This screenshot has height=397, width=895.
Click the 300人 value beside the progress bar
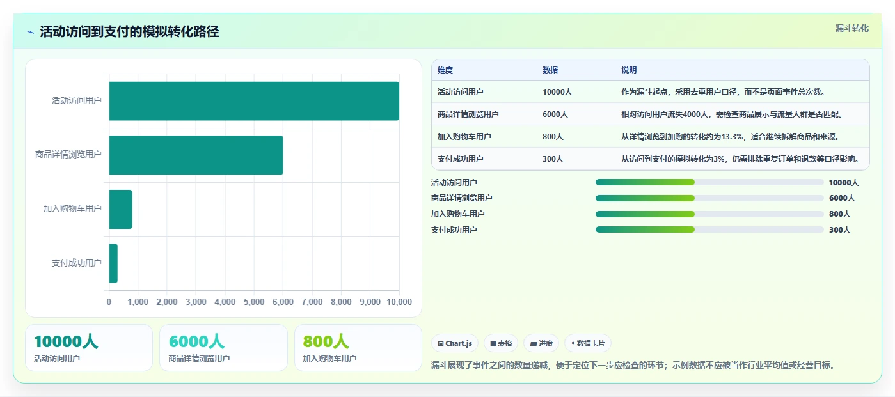(839, 230)
